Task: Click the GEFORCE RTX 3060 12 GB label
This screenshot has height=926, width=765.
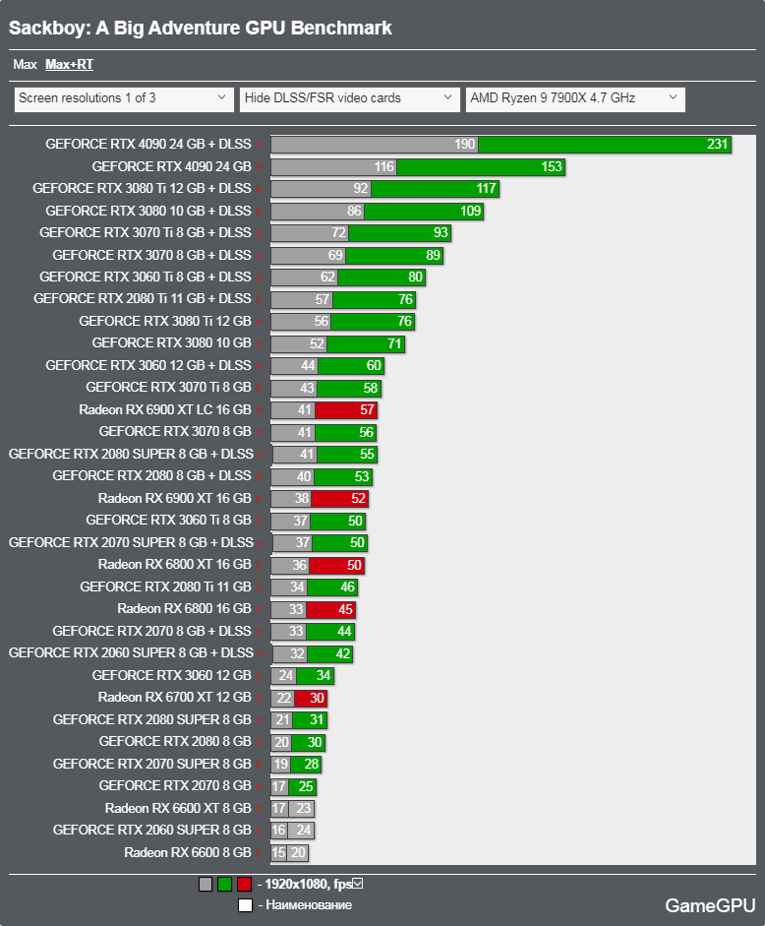Action: click(x=172, y=675)
